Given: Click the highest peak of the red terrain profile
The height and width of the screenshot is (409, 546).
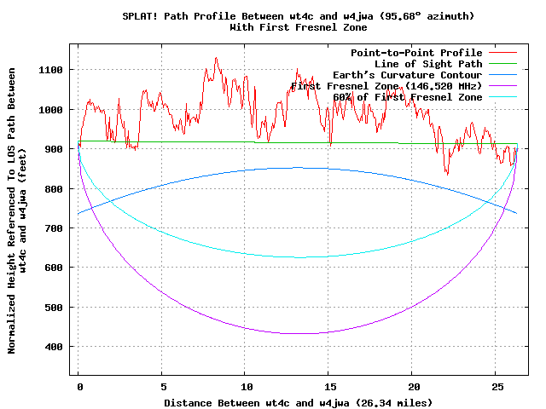Looking at the screenshot, I should [216, 58].
